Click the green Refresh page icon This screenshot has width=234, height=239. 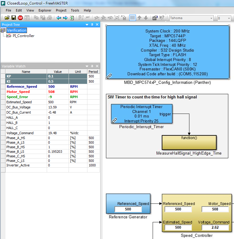[72, 18]
